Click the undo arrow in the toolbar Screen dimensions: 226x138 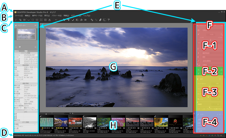point(56,20)
